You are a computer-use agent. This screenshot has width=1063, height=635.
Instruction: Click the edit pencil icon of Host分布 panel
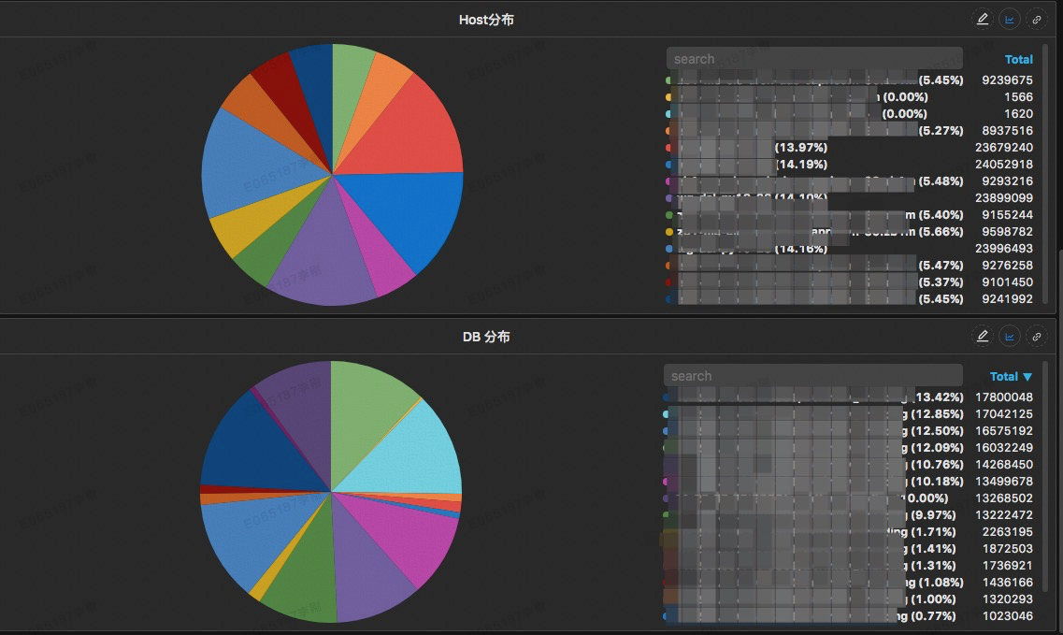[x=983, y=20]
